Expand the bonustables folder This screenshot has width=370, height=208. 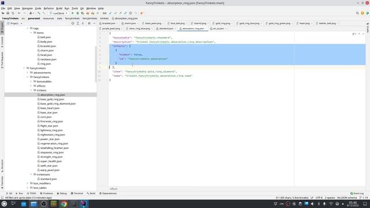(x=31, y=81)
